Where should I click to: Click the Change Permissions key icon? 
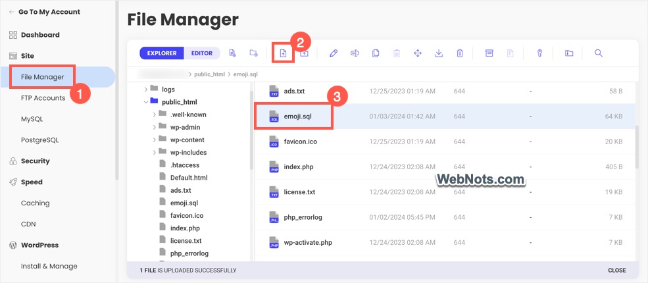[539, 53]
